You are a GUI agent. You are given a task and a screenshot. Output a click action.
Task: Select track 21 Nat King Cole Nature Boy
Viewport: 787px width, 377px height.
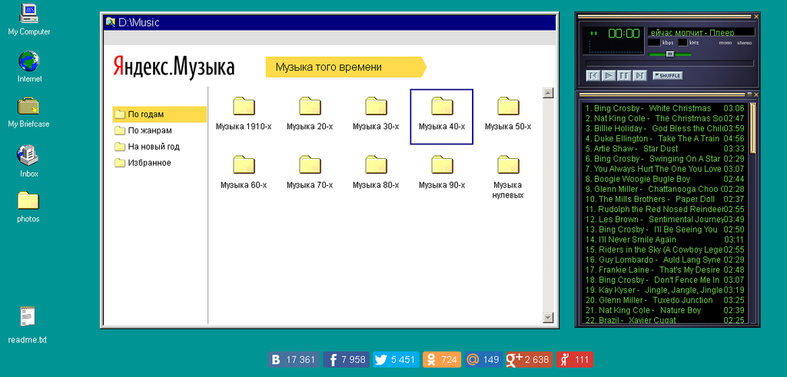(665, 310)
